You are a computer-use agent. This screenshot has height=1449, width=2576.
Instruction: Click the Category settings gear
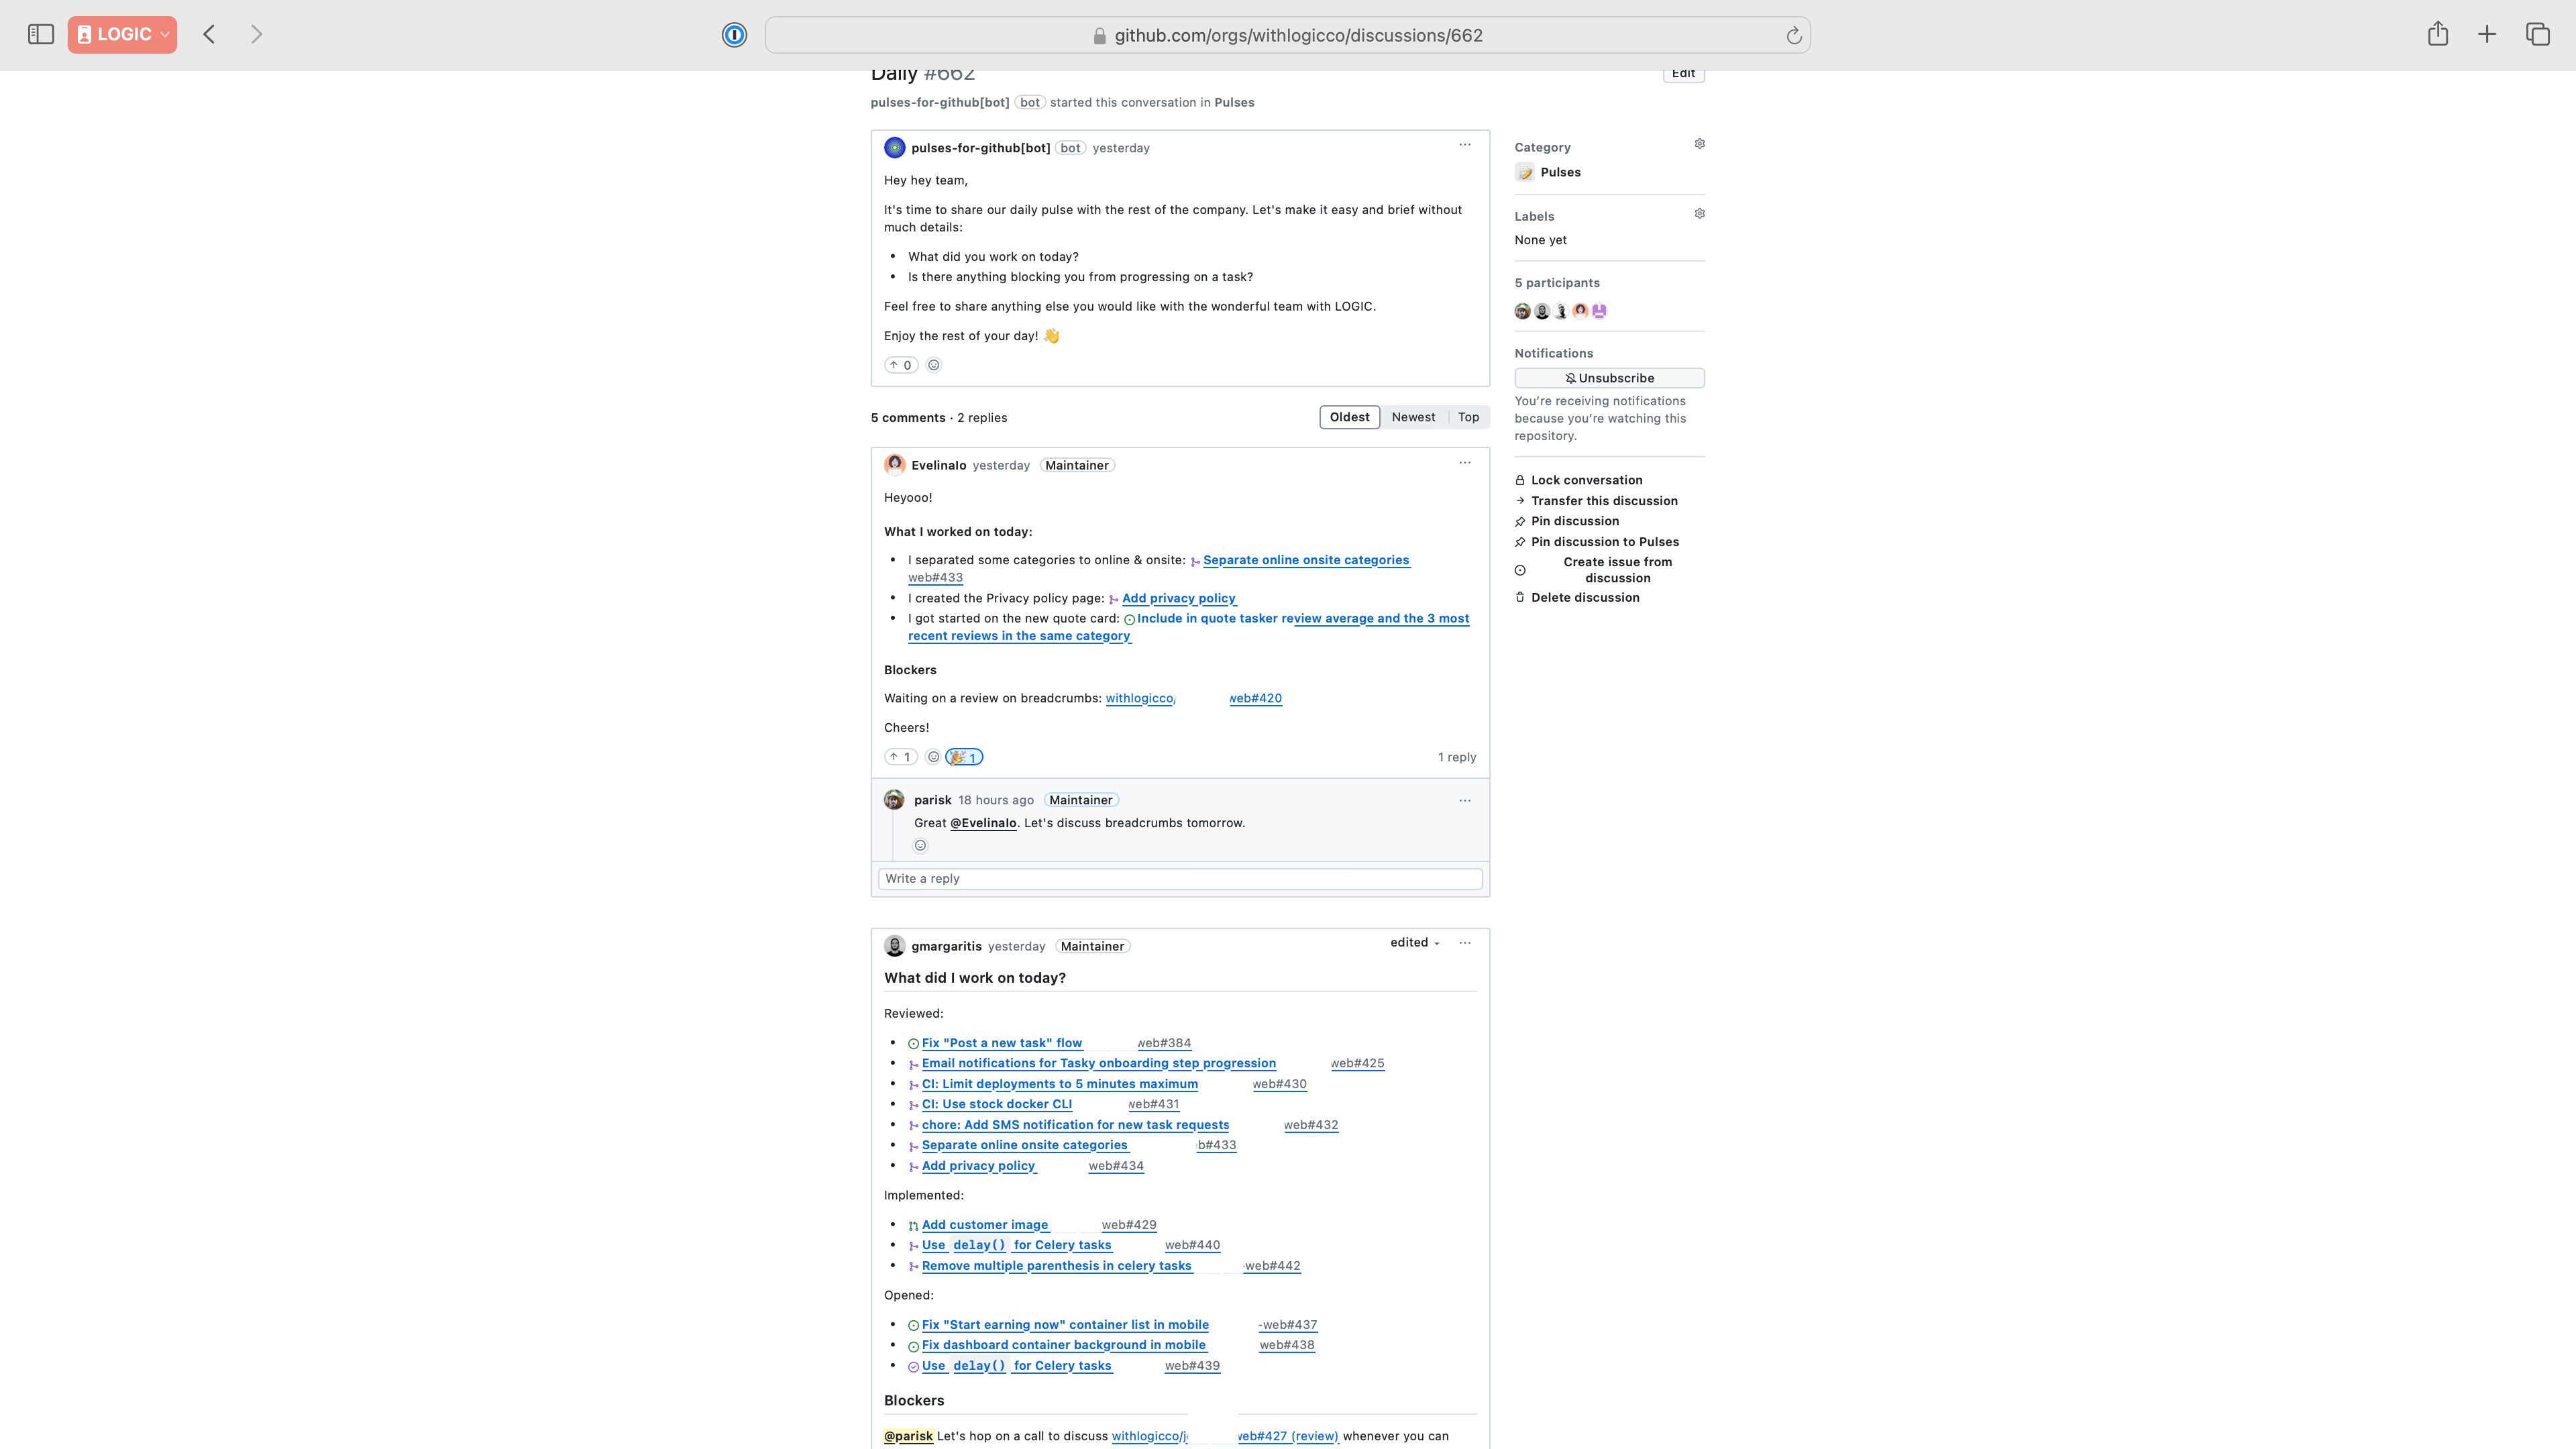(x=1699, y=144)
